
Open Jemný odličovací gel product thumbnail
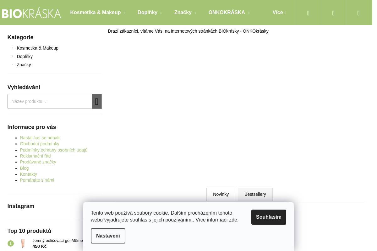coord(23,243)
